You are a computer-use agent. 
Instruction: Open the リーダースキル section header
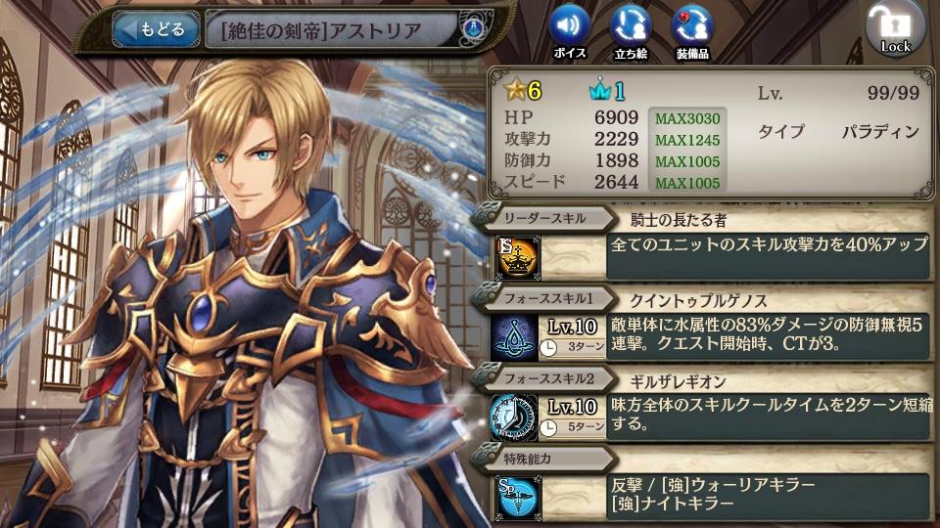pos(544,218)
